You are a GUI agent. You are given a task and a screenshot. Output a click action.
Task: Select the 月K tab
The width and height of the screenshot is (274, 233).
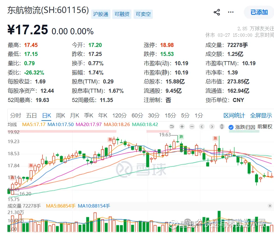tap(75, 116)
